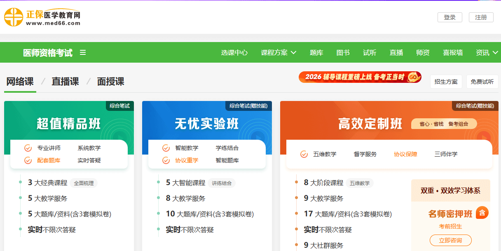Open the 招生方案 link
The width and height of the screenshot is (501, 251).
tap(446, 81)
